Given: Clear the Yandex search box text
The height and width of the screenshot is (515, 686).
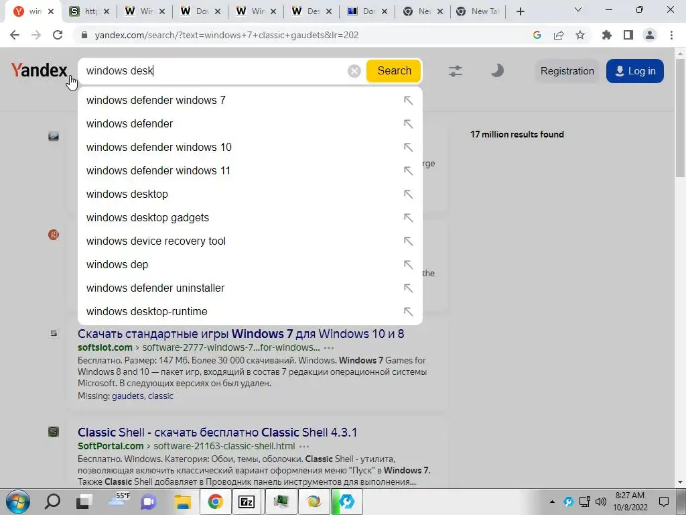Looking at the screenshot, I should (x=354, y=71).
